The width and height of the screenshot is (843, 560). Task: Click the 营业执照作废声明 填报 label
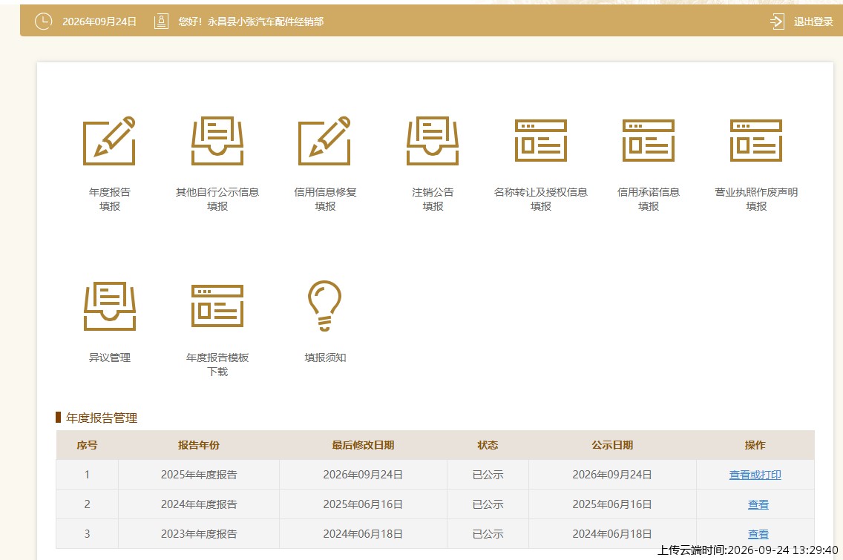[x=756, y=199]
